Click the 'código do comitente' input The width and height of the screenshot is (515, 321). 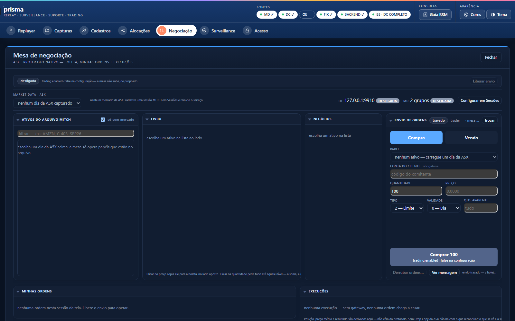(444, 174)
